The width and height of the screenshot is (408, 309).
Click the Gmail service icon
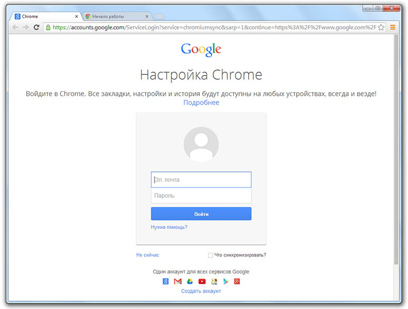tap(178, 281)
